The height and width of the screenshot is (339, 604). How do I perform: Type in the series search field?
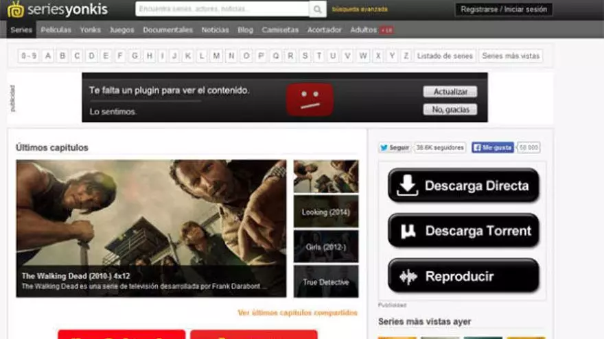pyautogui.click(x=222, y=9)
